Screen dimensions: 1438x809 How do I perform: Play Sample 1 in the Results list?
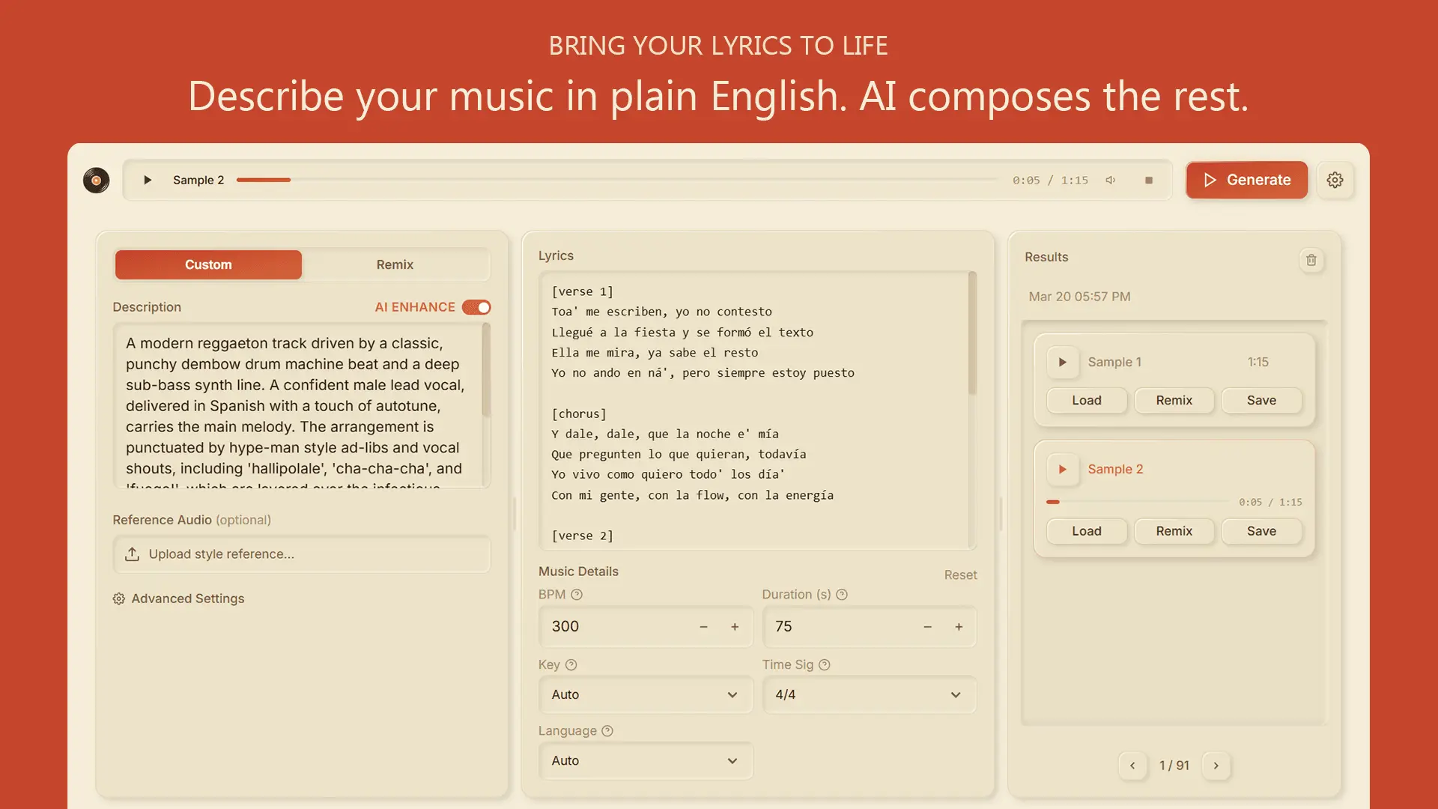pyautogui.click(x=1062, y=362)
